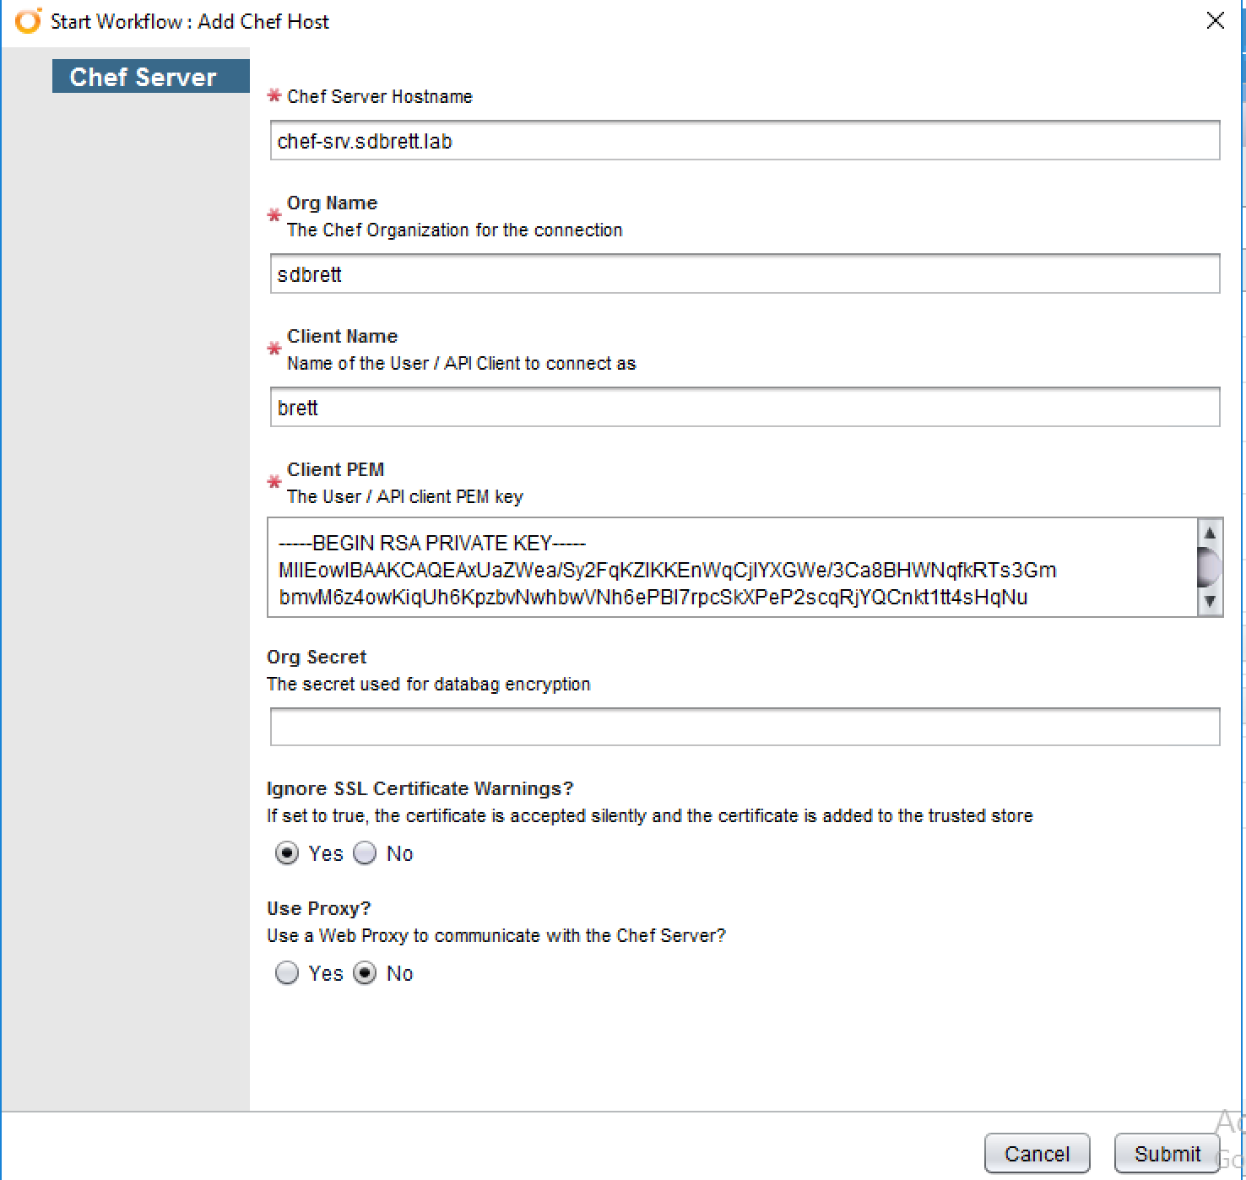Click the vRealize Orchestrator logo icon
Viewport: 1246px width, 1180px height.
coord(28,21)
